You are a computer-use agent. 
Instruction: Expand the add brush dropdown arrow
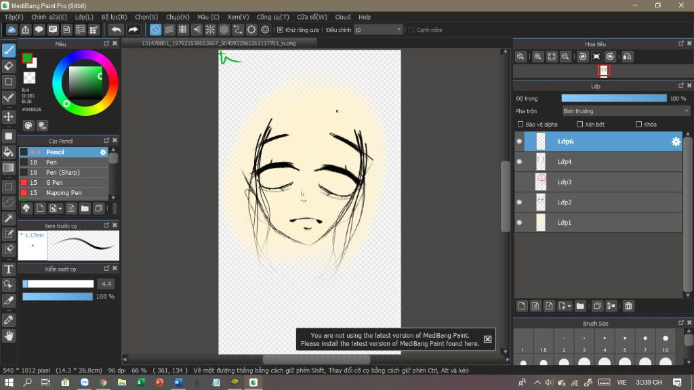coord(60,209)
